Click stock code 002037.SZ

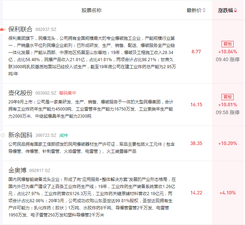46,30
